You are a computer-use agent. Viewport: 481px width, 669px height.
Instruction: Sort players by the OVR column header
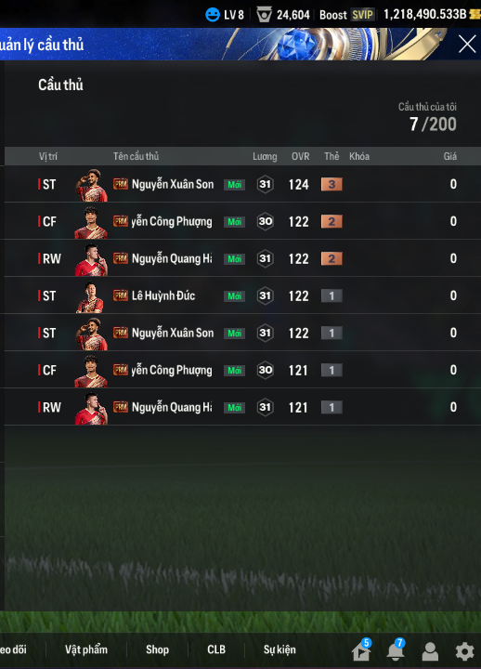point(300,157)
